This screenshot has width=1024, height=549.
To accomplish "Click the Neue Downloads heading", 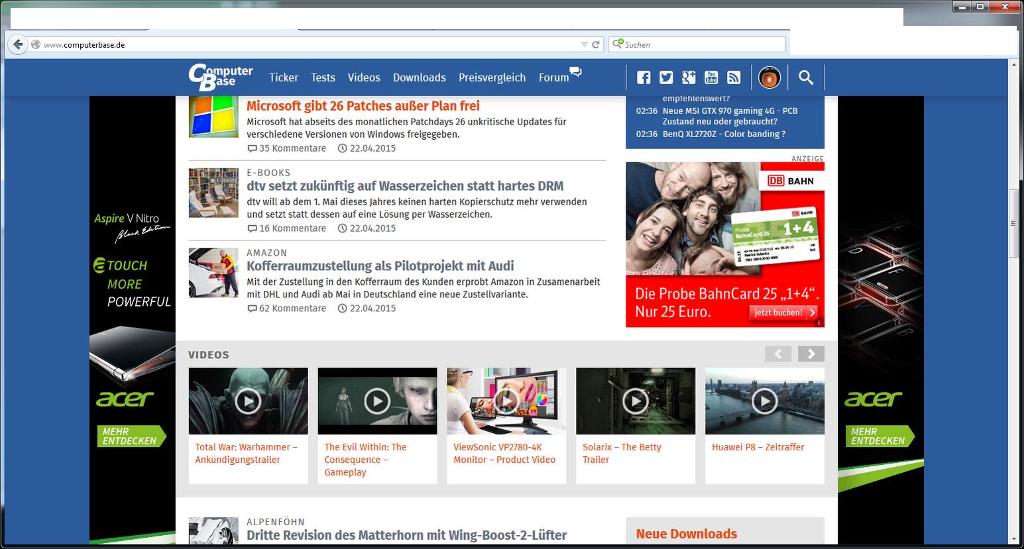I will tap(687, 534).
